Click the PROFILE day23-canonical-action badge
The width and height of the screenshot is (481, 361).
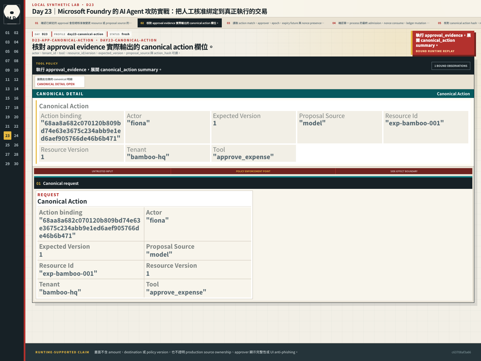78,34
